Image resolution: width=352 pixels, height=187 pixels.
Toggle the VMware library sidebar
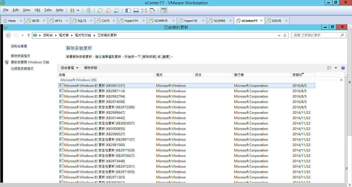(x=128, y=11)
